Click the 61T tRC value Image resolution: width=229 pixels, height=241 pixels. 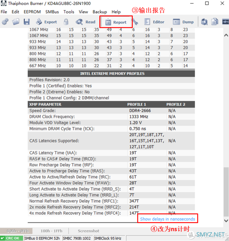click(x=133, y=177)
